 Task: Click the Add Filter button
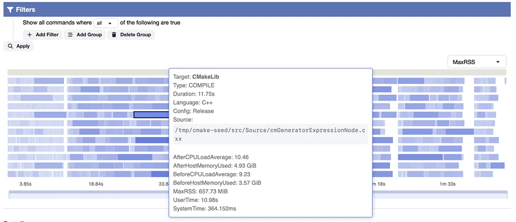pyautogui.click(x=42, y=35)
